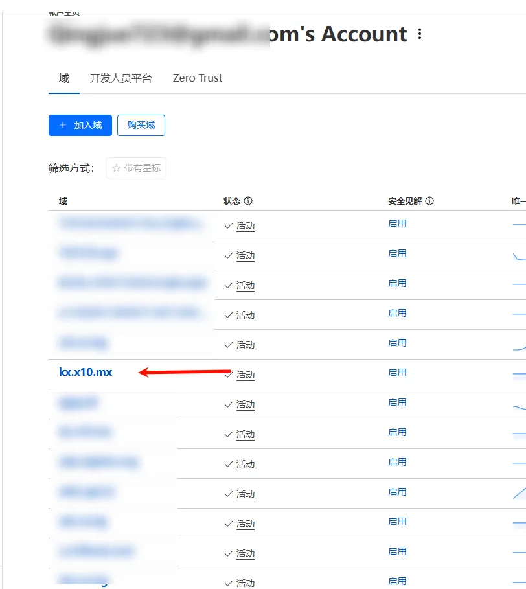The height and width of the screenshot is (589, 526).
Task: Go to the Zero Trust tab
Action: pyautogui.click(x=198, y=78)
